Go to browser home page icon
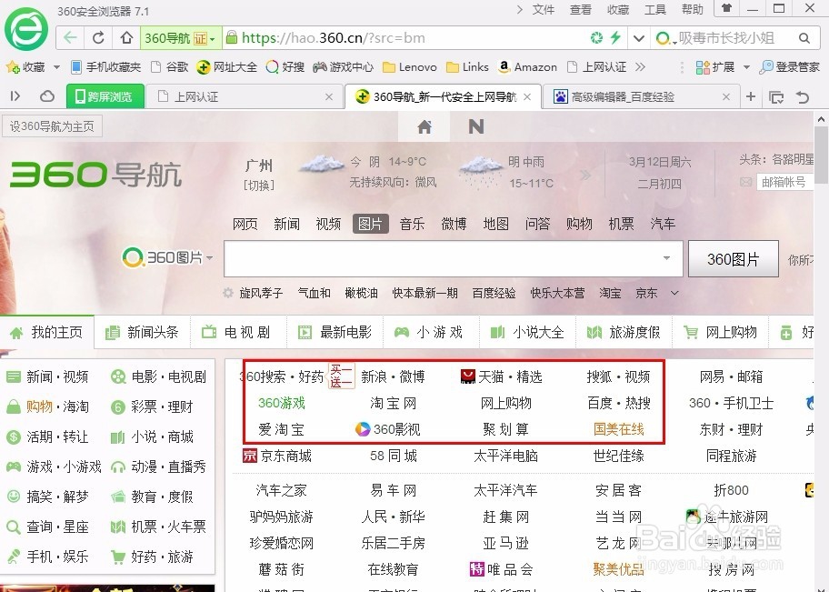This screenshot has width=829, height=592. pyautogui.click(x=126, y=38)
